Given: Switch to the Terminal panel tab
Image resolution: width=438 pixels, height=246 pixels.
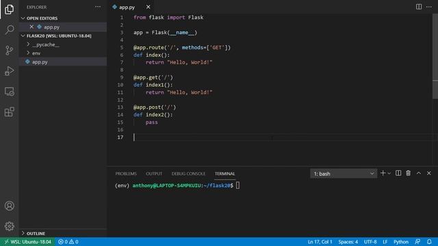Looking at the screenshot, I should pyautogui.click(x=224, y=174).
